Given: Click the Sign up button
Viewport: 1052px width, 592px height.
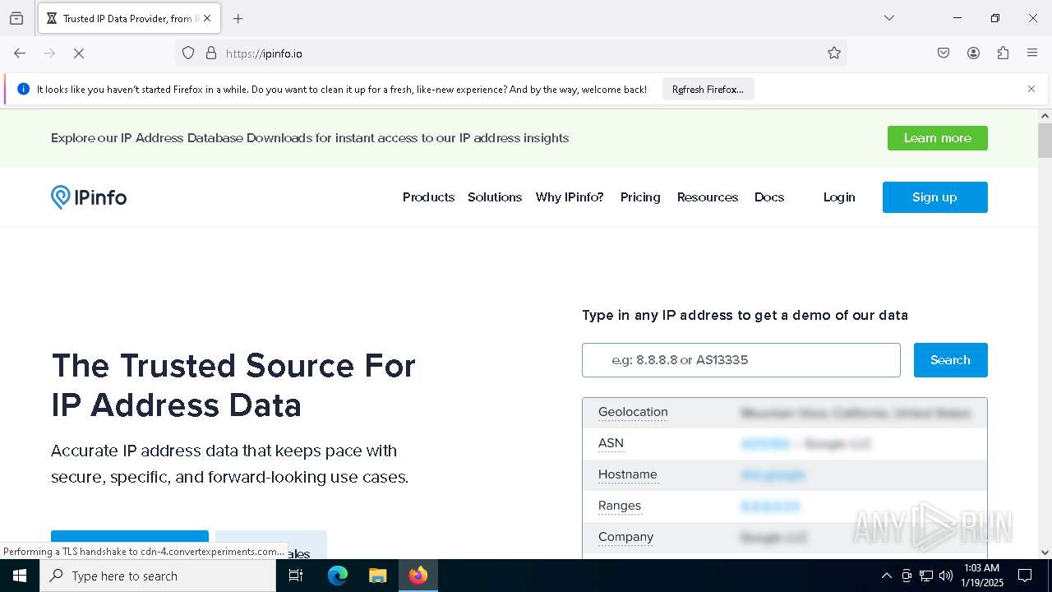Looking at the screenshot, I should pyautogui.click(x=934, y=197).
